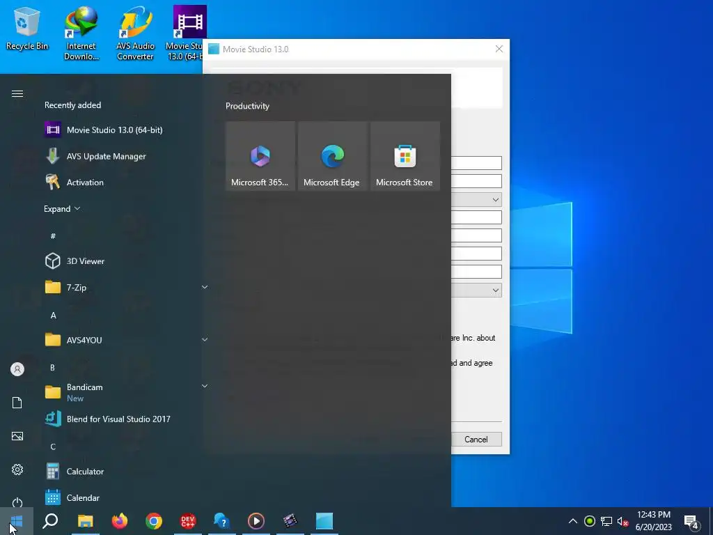Open the Get Help taskbar icon
The height and width of the screenshot is (535, 713).
(x=222, y=521)
